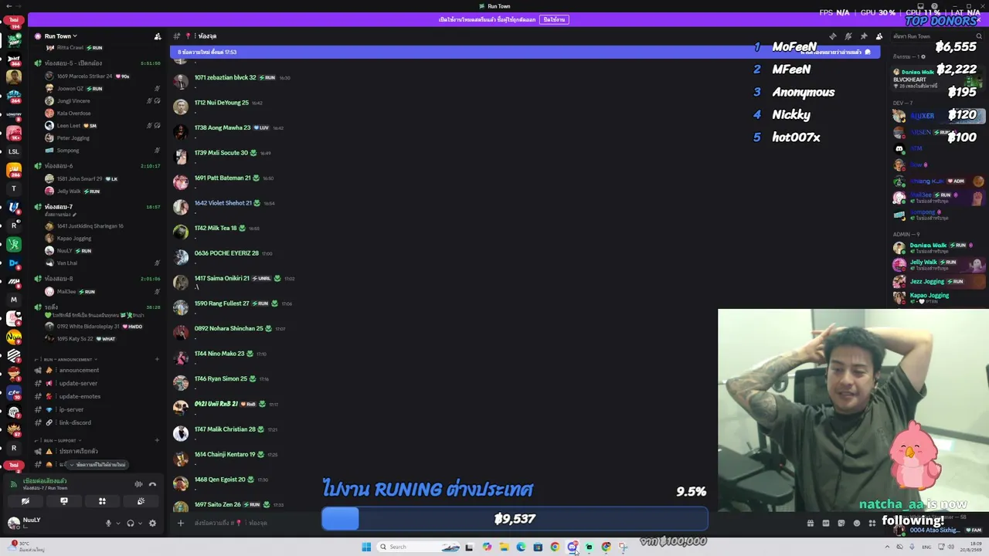Open microphone input options arrow
The height and width of the screenshot is (556, 989).
[117, 524]
